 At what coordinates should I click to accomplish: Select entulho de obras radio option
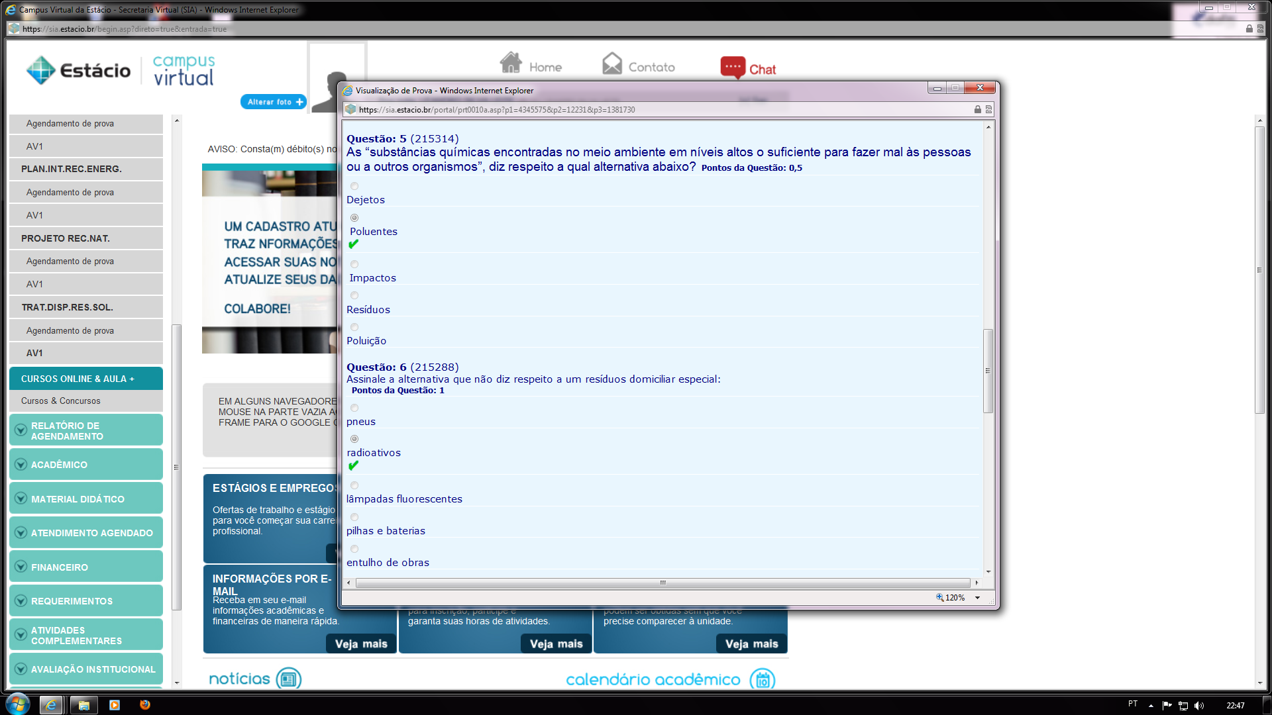tap(354, 549)
